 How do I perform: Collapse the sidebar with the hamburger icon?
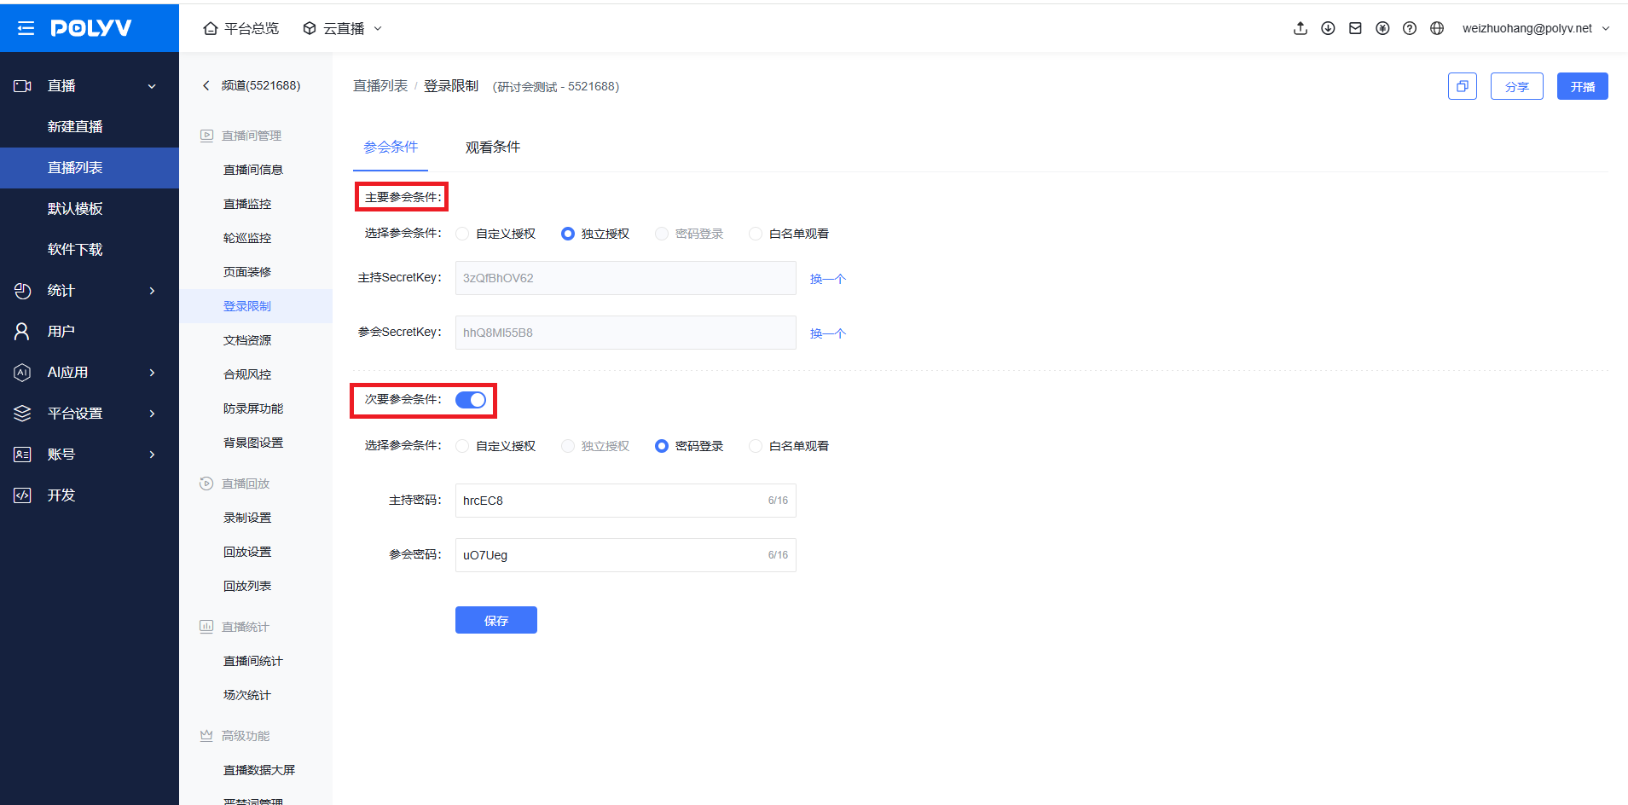click(x=26, y=28)
